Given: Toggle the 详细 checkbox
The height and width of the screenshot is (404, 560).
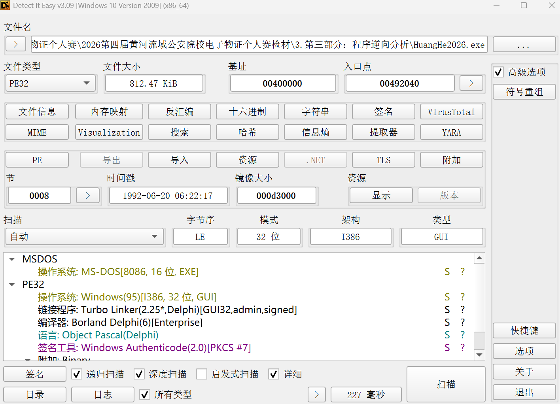Looking at the screenshot, I should pyautogui.click(x=274, y=374).
